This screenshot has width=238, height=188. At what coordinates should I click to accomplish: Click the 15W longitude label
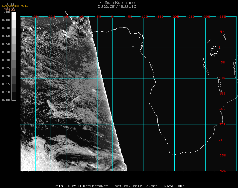pos(67,17)
